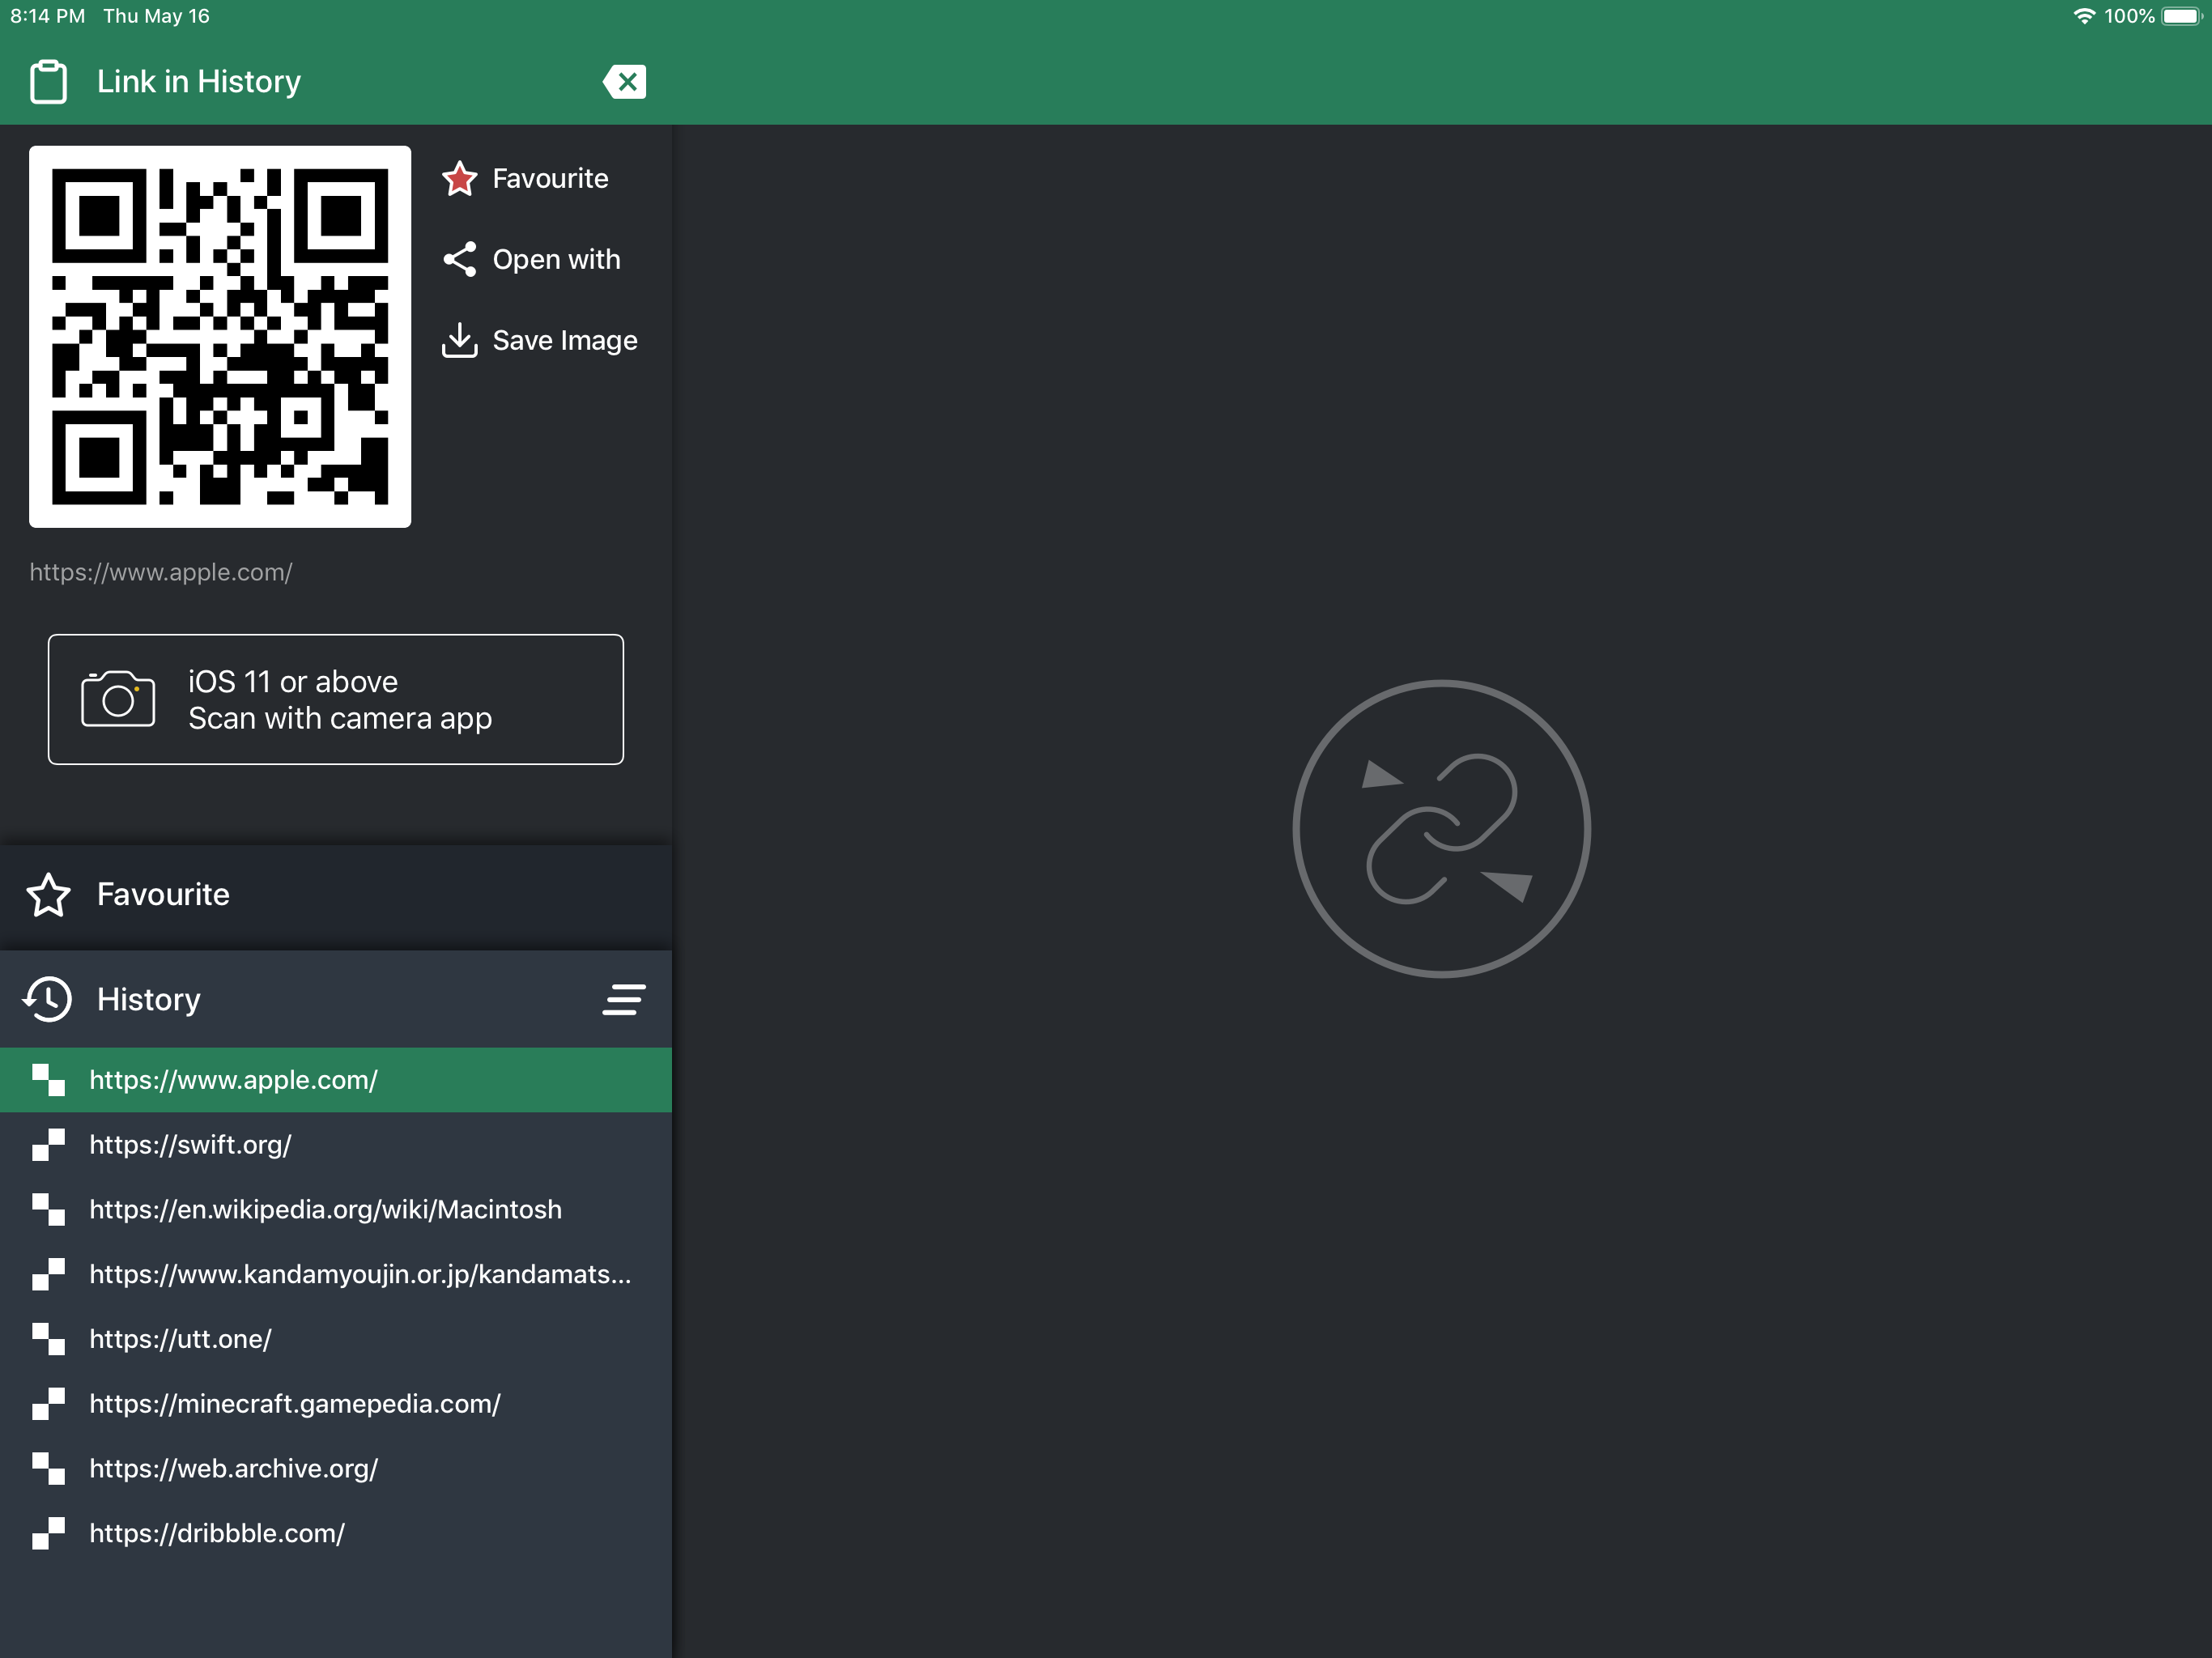Tap the 100% battery percentage
The height and width of the screenshot is (1658, 2212).
pyautogui.click(x=2129, y=16)
